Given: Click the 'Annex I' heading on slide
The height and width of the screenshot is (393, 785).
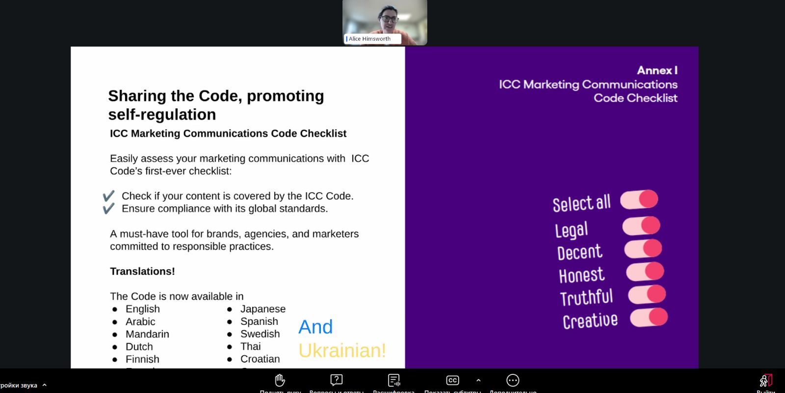Looking at the screenshot, I should (x=657, y=71).
